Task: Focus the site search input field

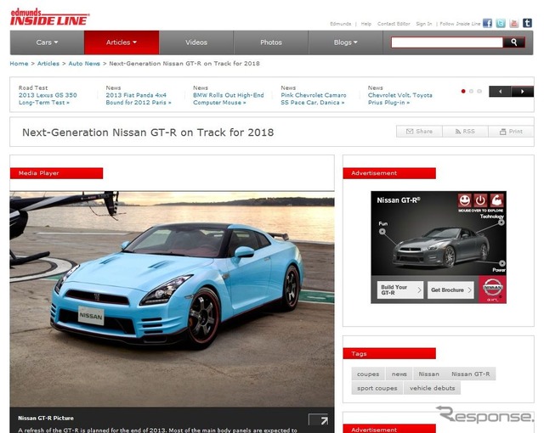Action: [x=447, y=42]
